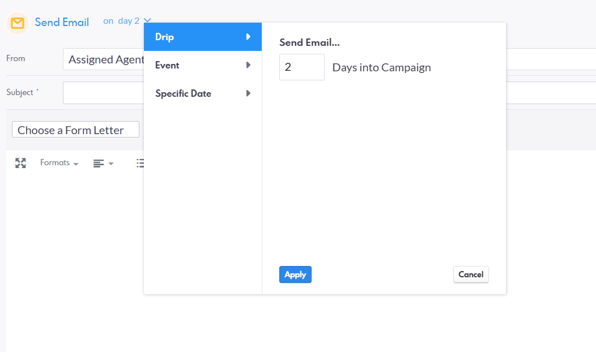Click the yellow envelope email icon

click(x=18, y=23)
